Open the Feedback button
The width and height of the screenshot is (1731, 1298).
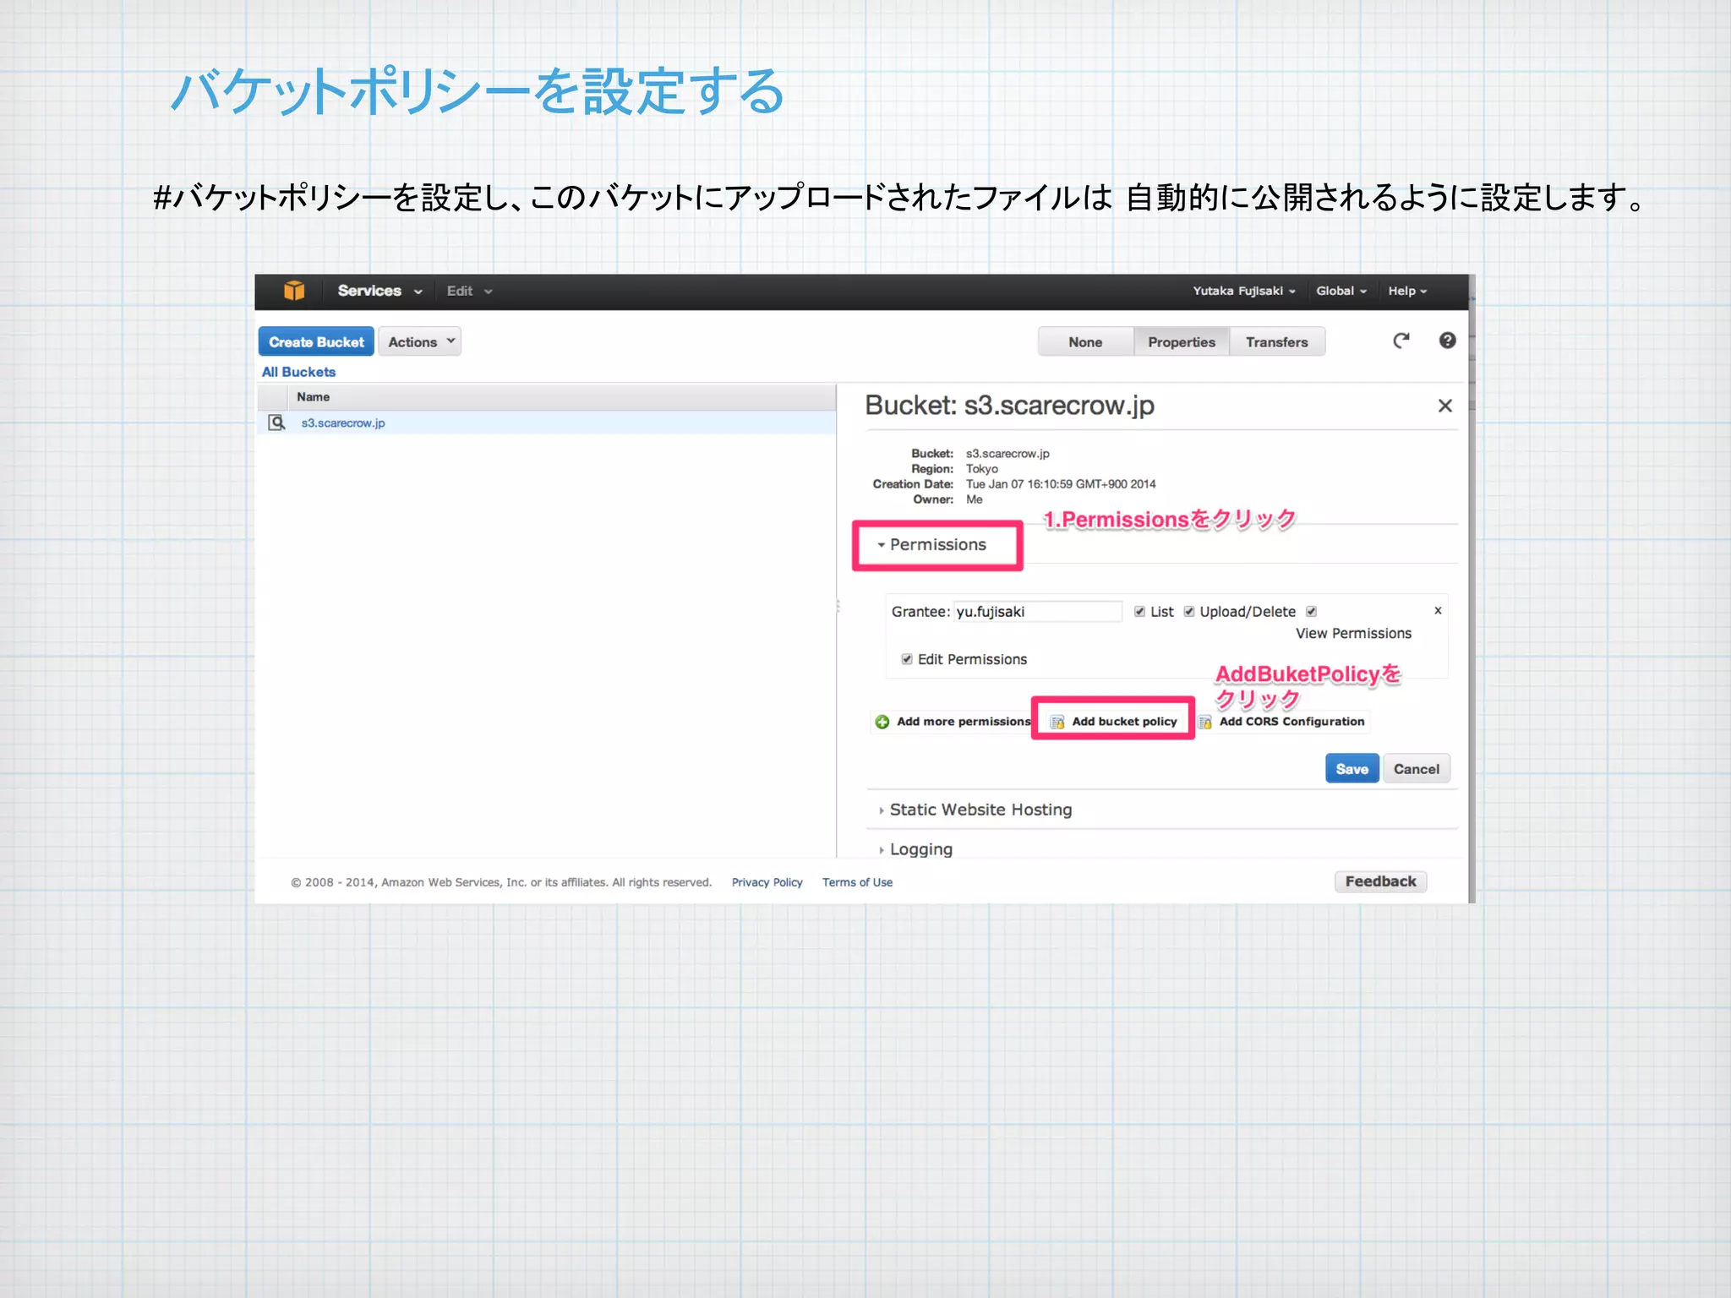pyautogui.click(x=1381, y=881)
